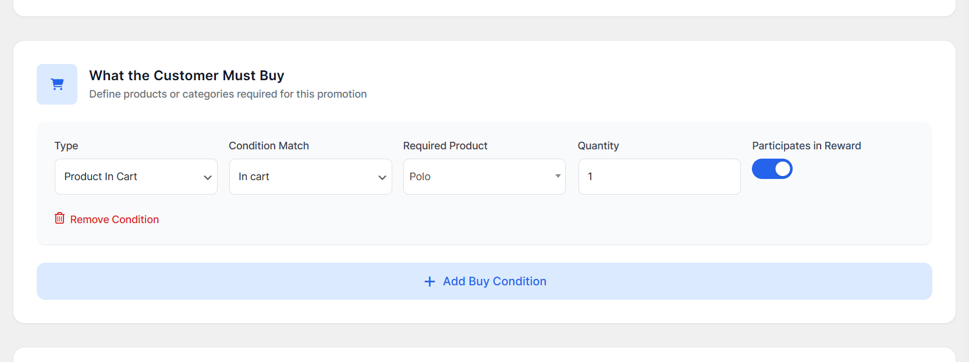
Task: Disable the Participates in Reward toggle
Action: 772,169
